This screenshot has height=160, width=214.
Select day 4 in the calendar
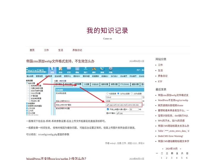pos(177,158)
